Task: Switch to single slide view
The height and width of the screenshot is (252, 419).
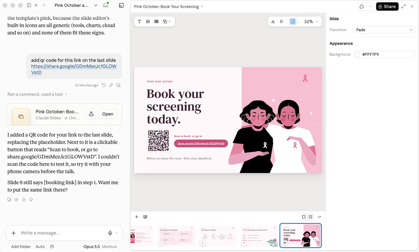Action: pyautogui.click(x=304, y=217)
